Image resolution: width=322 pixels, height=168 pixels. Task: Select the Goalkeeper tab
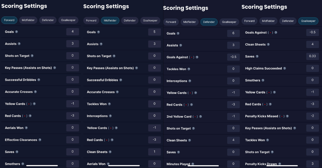pyautogui.click(x=308, y=20)
